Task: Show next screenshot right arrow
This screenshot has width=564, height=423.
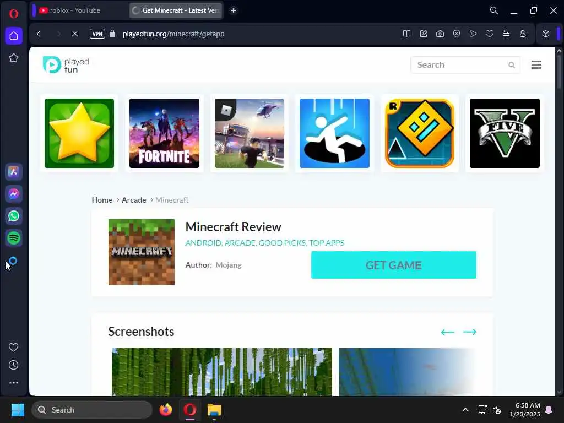Action: (469, 332)
